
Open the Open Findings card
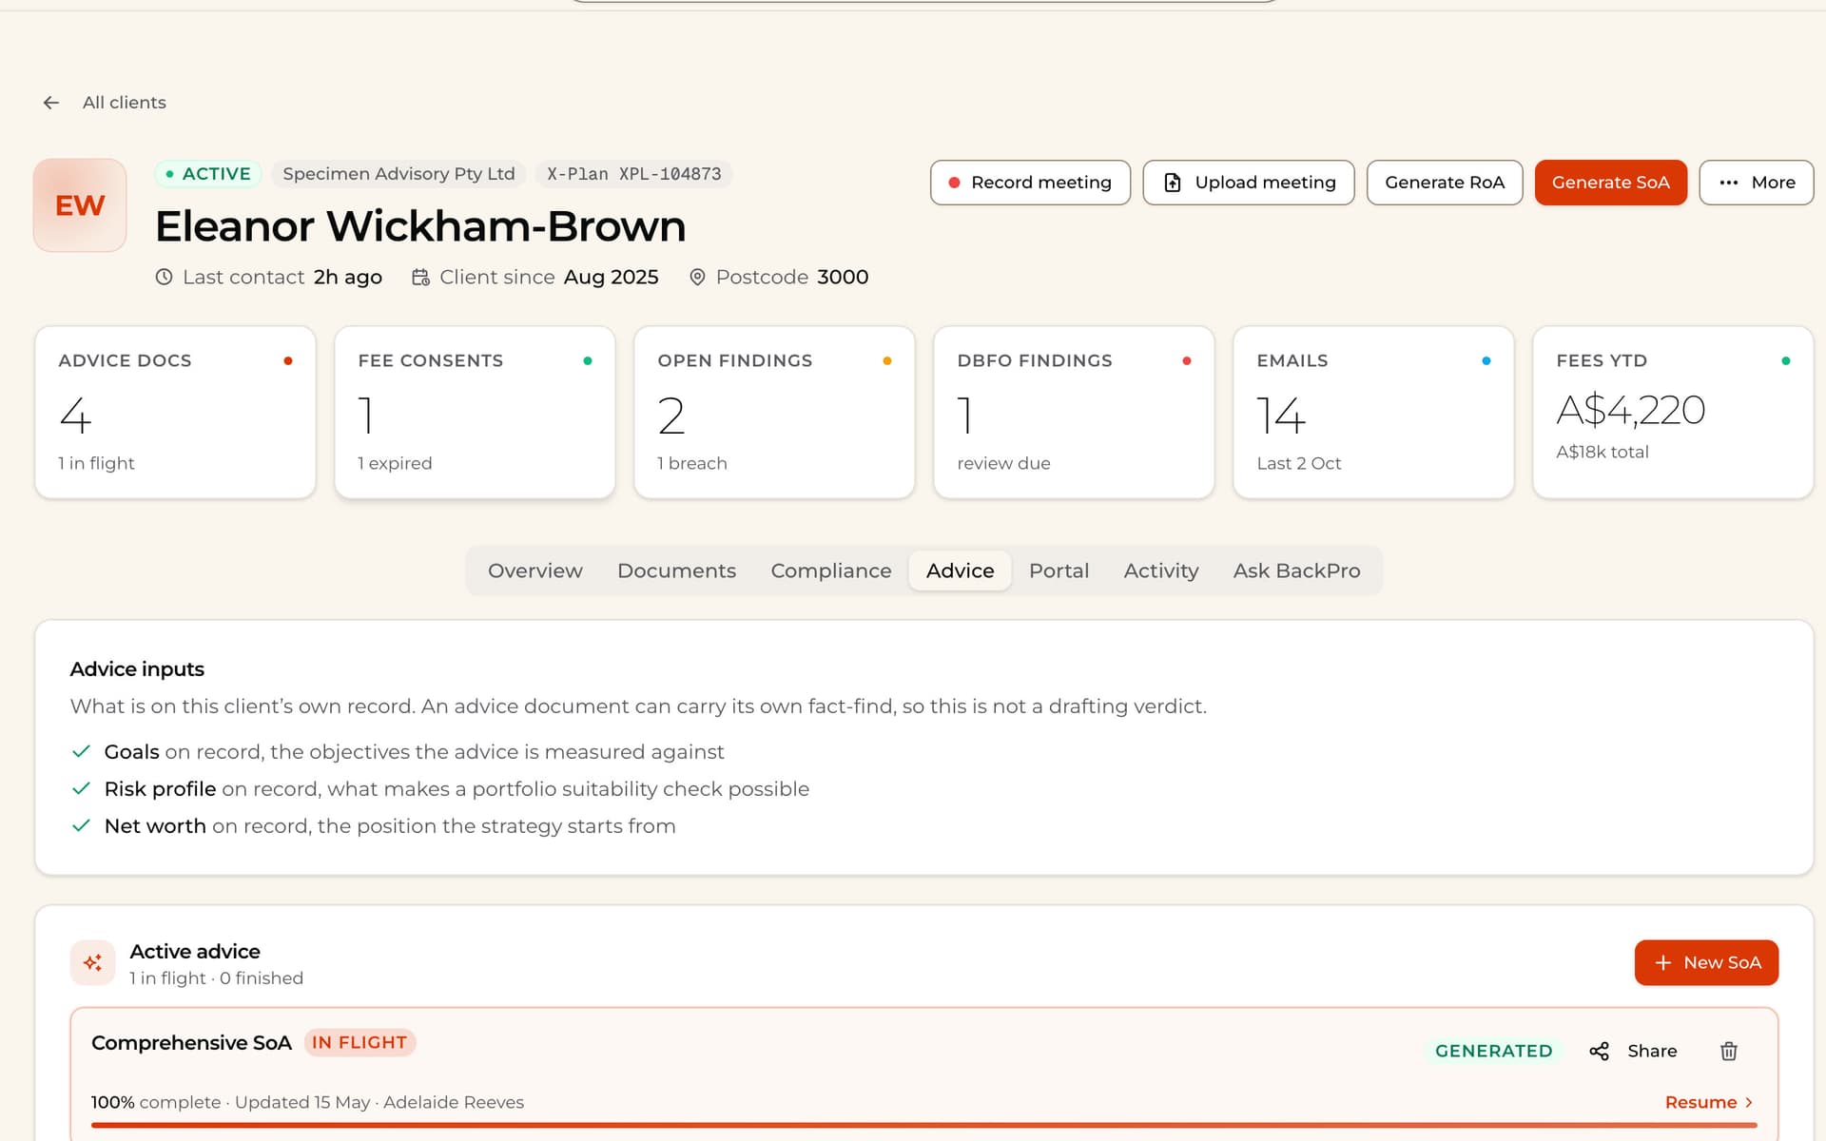[x=774, y=412]
